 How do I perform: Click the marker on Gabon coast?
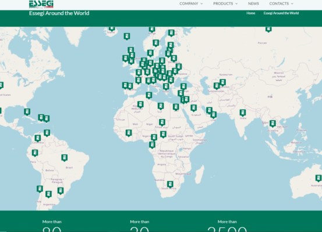(152, 145)
